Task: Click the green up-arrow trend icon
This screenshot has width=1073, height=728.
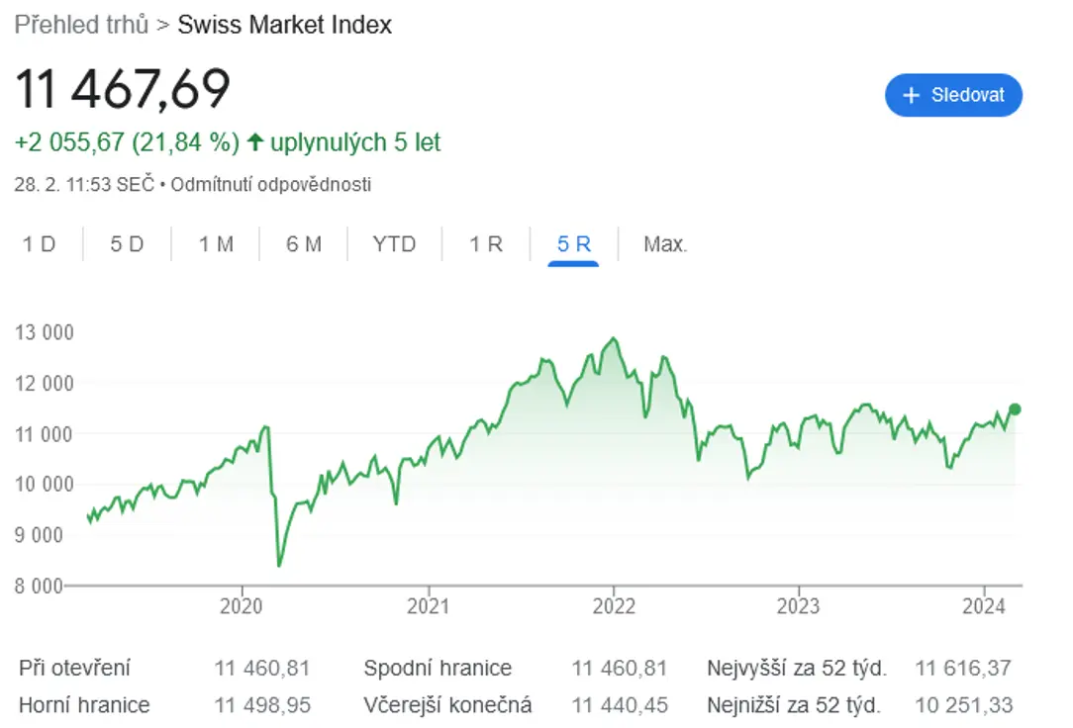Action: point(255,142)
